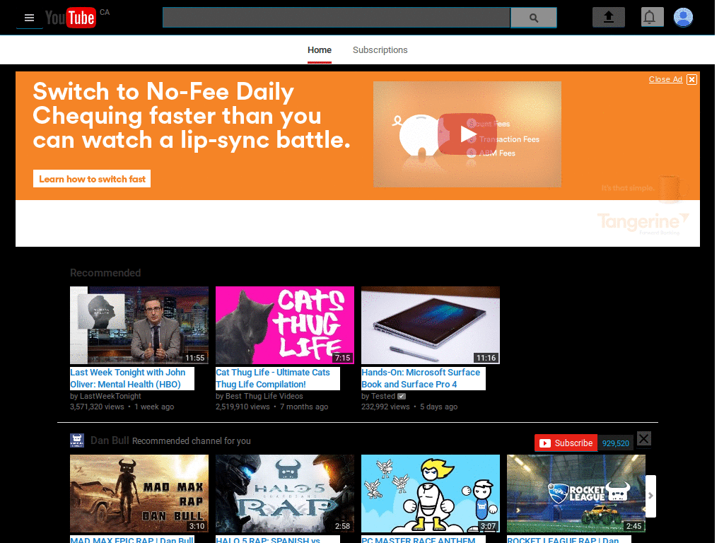The width and height of the screenshot is (724, 543).
Task: Open the Dan Bull channel avatar
Action: point(76,440)
